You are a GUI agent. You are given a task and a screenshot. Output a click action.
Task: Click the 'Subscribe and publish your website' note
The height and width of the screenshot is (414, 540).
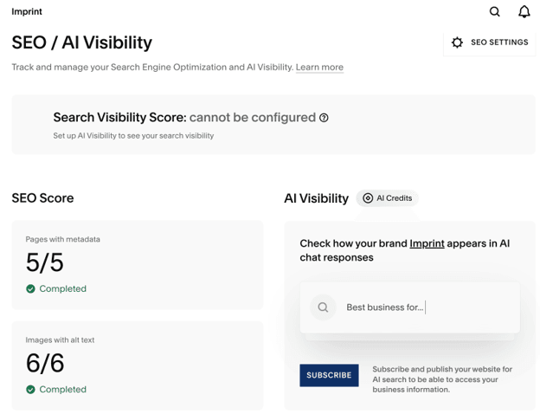(x=442, y=379)
